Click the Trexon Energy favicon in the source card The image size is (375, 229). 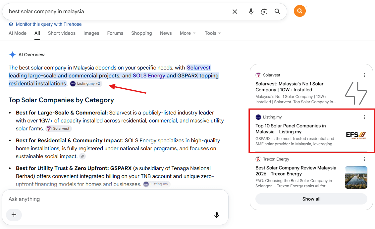(258, 159)
